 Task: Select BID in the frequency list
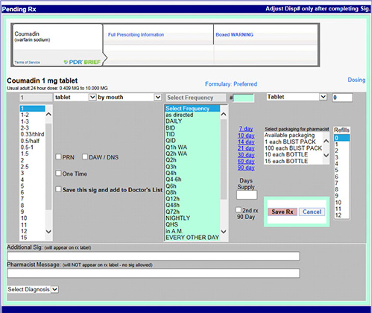[x=192, y=128]
